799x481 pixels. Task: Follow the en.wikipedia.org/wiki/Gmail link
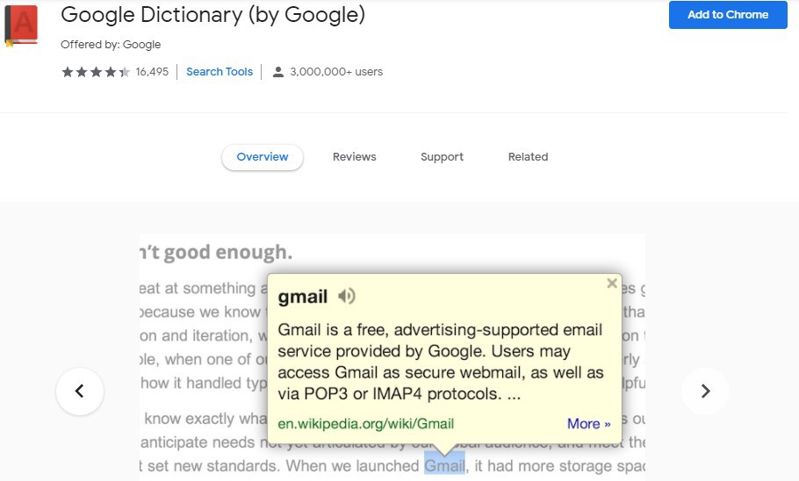point(366,424)
